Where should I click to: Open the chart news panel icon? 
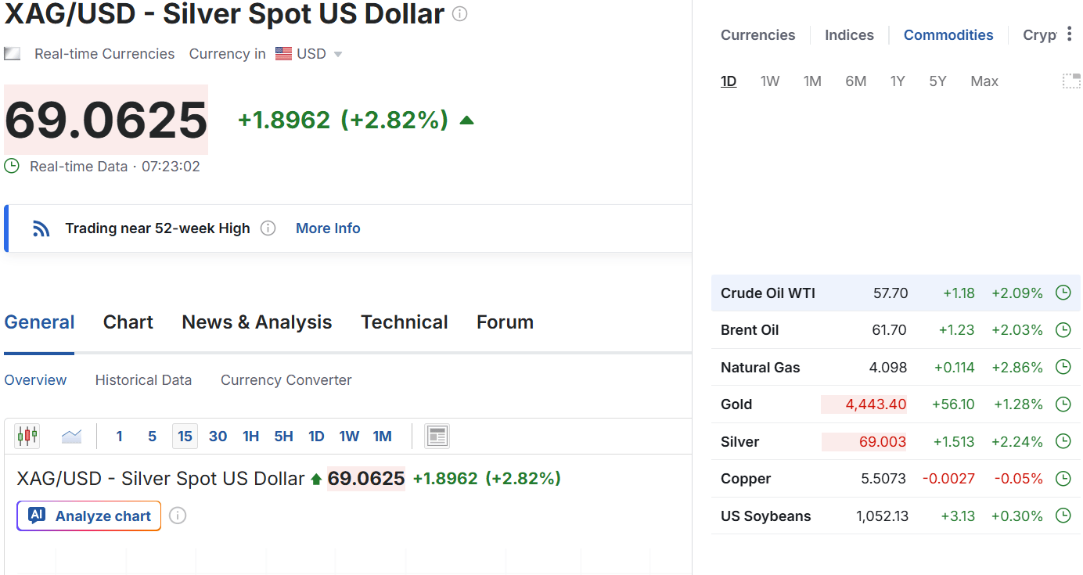click(x=437, y=436)
